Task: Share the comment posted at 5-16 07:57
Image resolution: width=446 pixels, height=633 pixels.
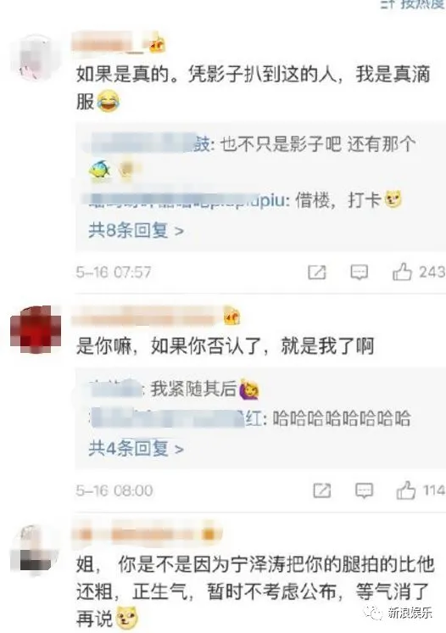Action: (317, 272)
